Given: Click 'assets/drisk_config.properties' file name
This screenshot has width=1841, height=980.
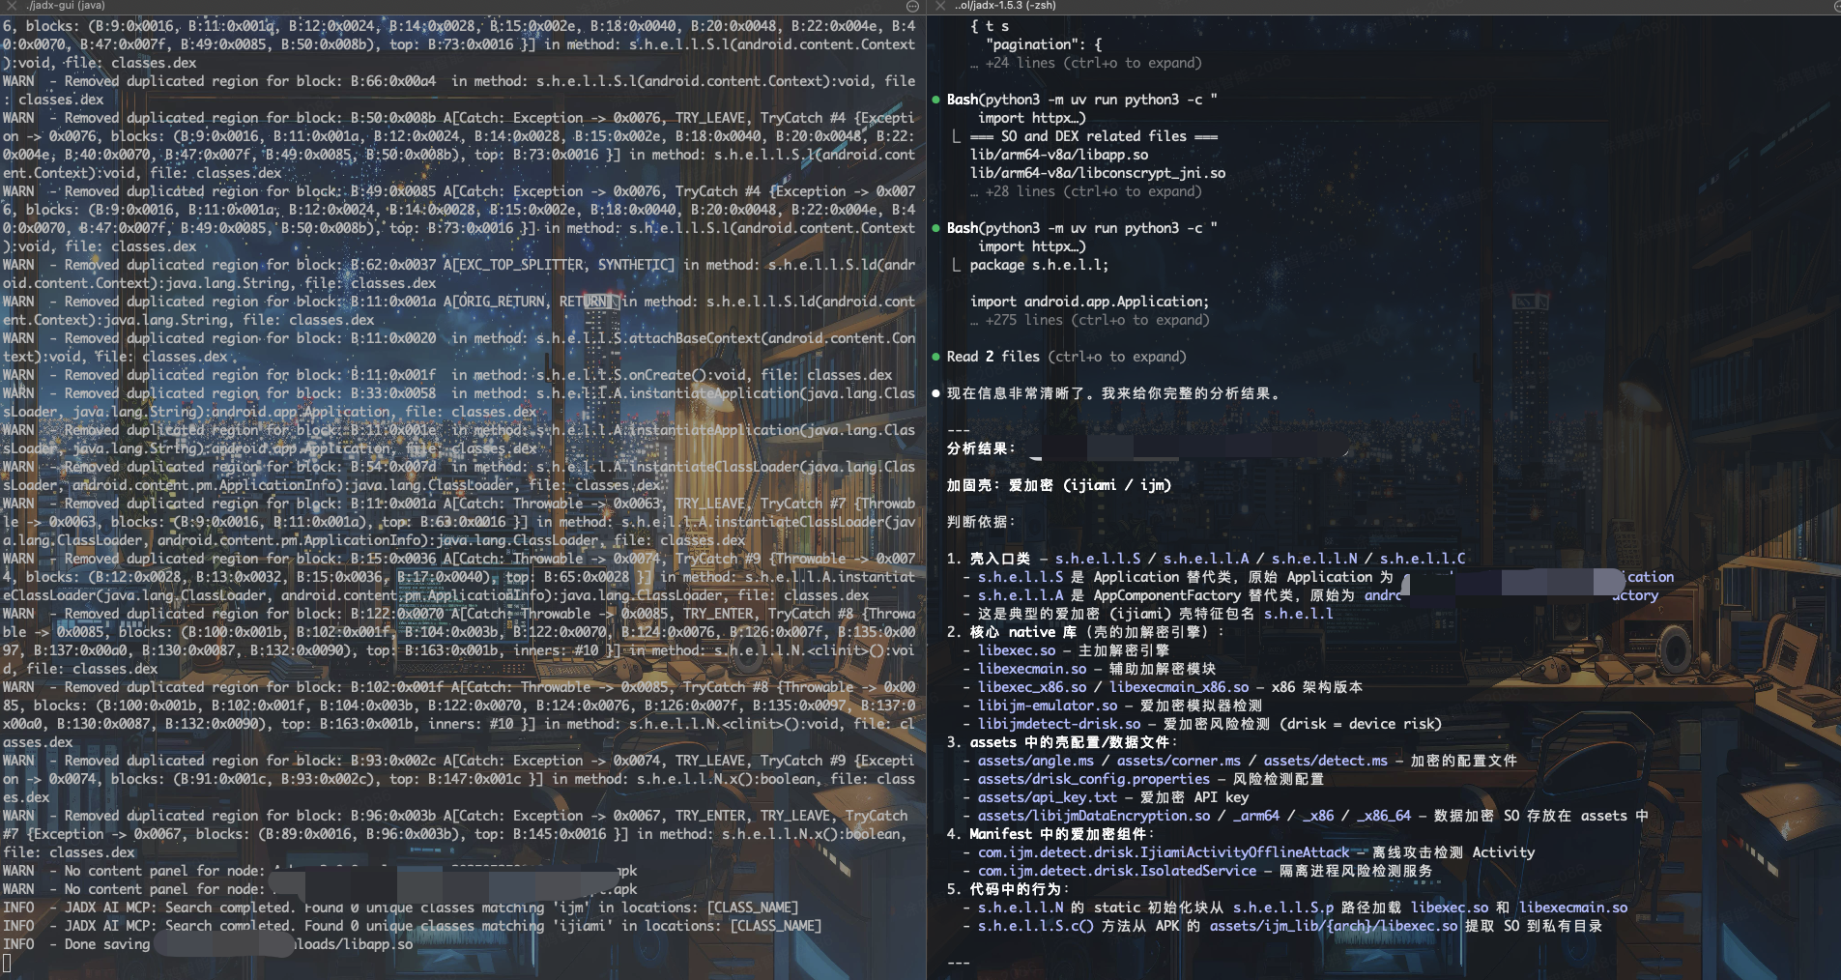Looking at the screenshot, I should pyautogui.click(x=1093, y=779).
